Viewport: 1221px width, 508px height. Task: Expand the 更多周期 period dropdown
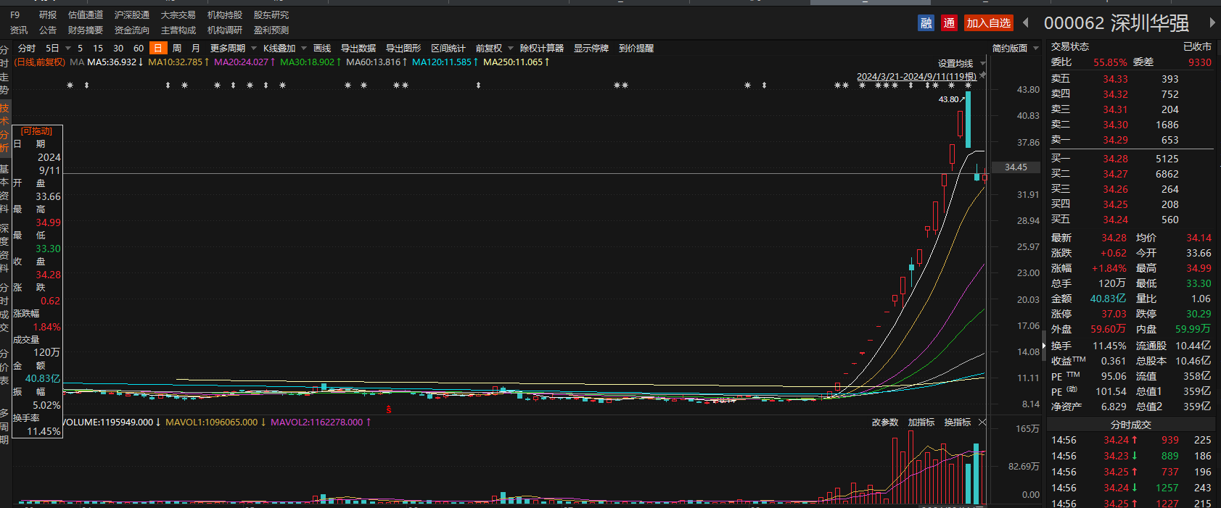coord(233,49)
